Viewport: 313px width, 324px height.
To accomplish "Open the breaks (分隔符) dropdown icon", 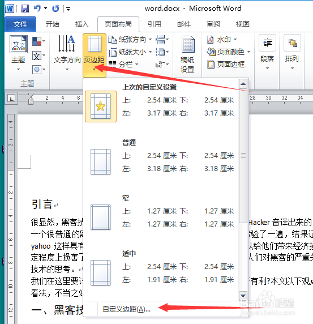I will pyautogui.click(x=162, y=39).
